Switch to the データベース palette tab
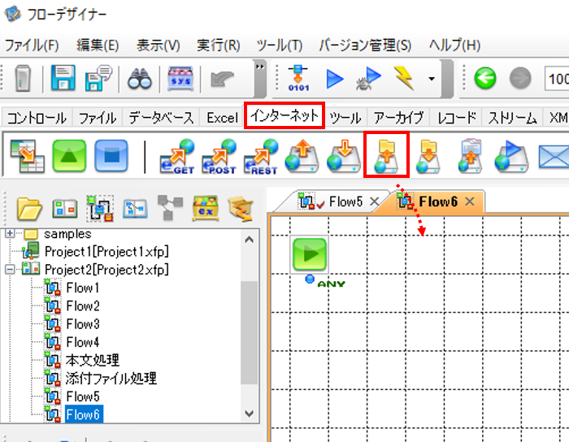 (x=161, y=118)
